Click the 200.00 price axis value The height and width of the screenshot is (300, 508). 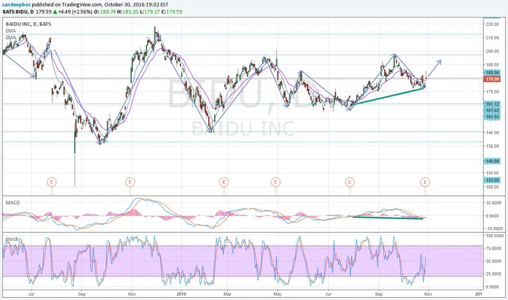492,51
